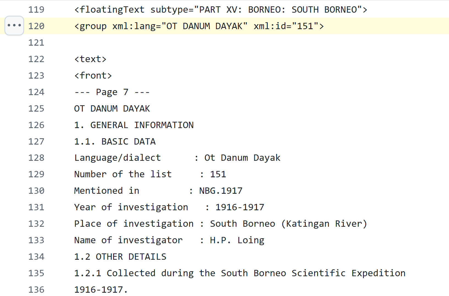Click the 'GENERAL INFORMATION' heading text

pos(142,125)
